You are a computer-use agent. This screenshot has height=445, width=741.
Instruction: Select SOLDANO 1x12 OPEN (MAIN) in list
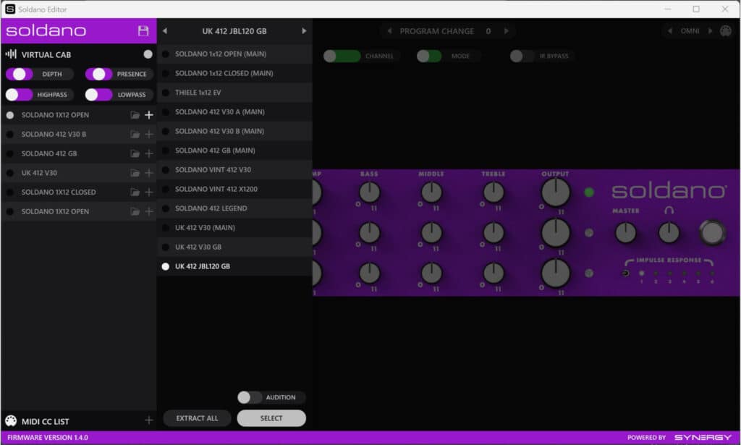(234, 54)
